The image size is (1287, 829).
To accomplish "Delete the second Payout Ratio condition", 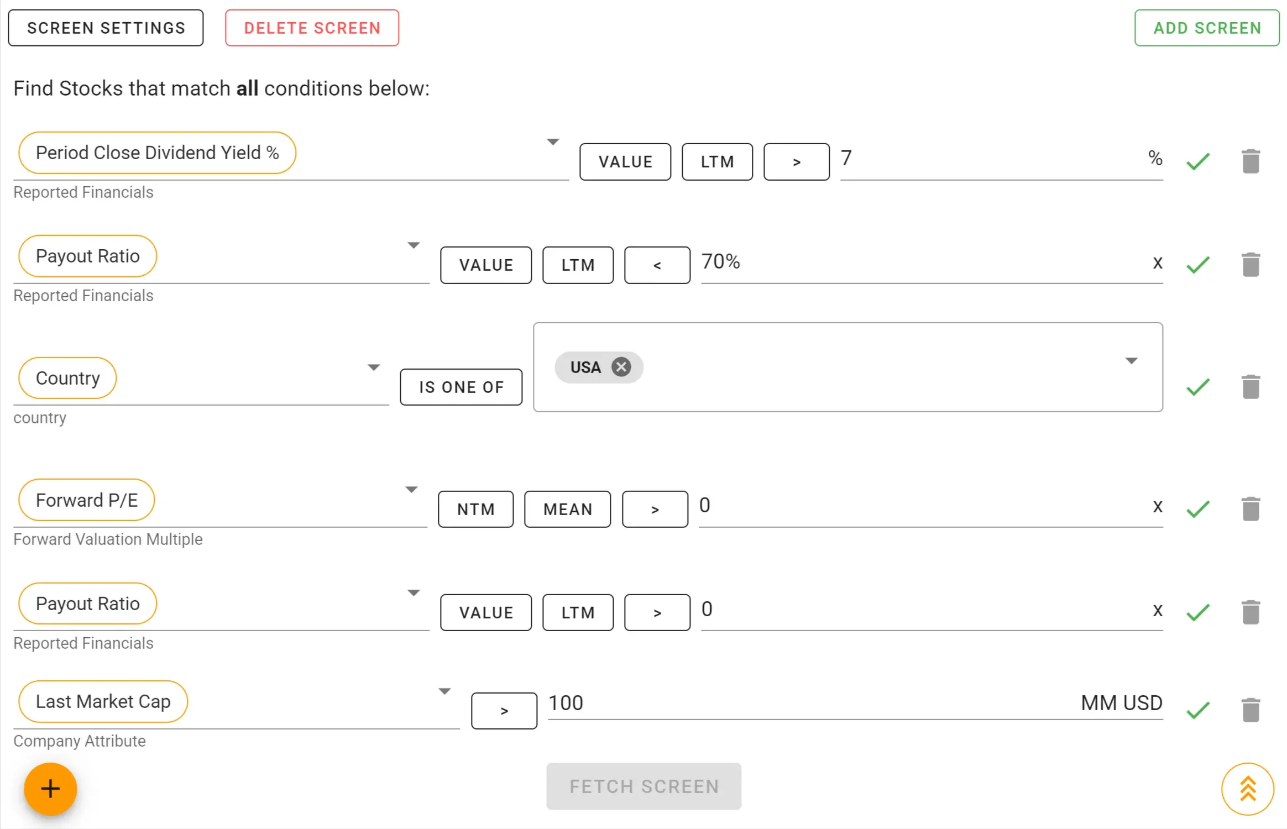I will [1250, 611].
